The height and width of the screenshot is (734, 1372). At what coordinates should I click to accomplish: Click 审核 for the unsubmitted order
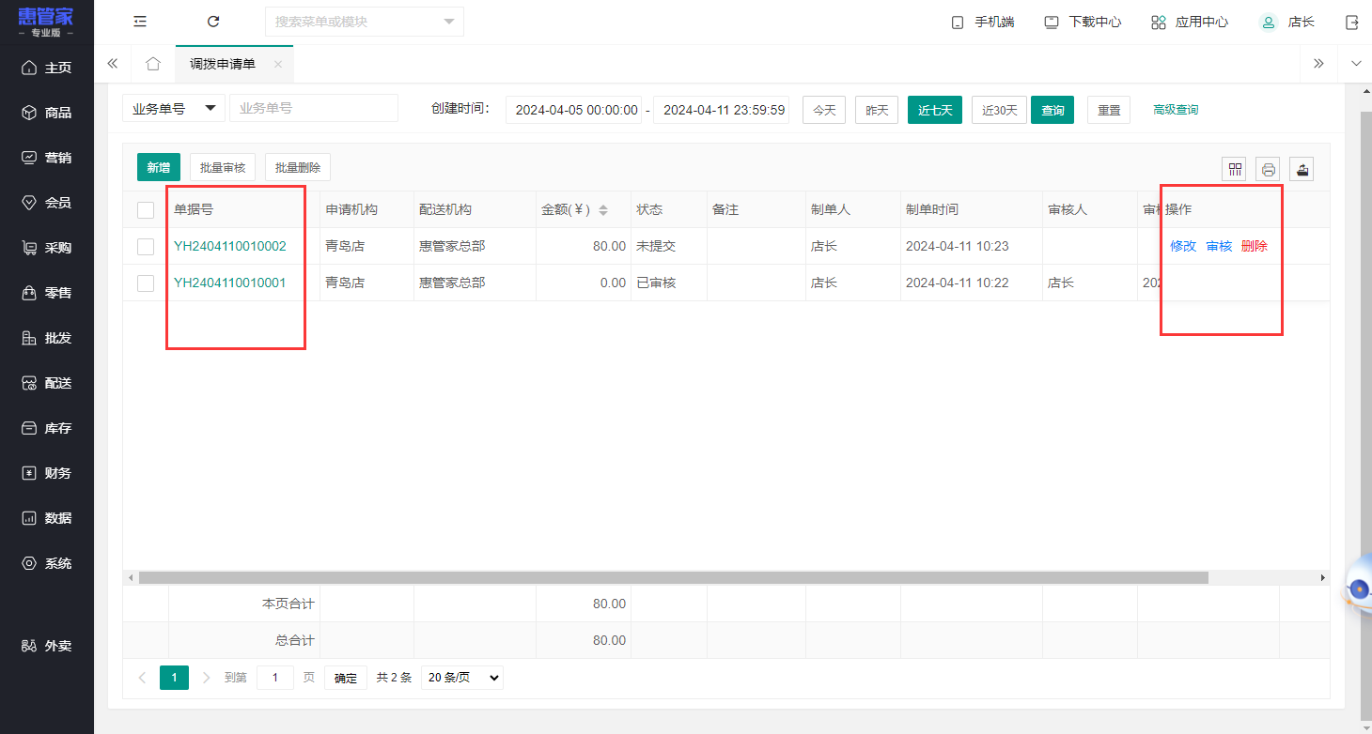coord(1219,246)
